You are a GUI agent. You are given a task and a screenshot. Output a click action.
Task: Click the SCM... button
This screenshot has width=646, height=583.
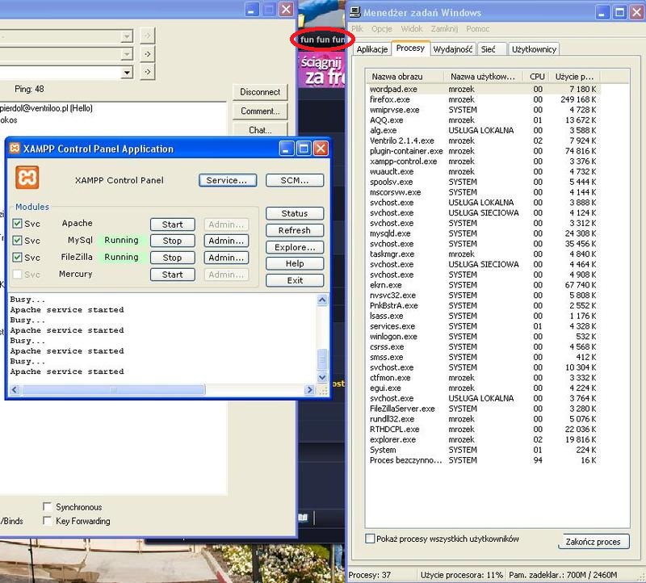[x=295, y=180]
